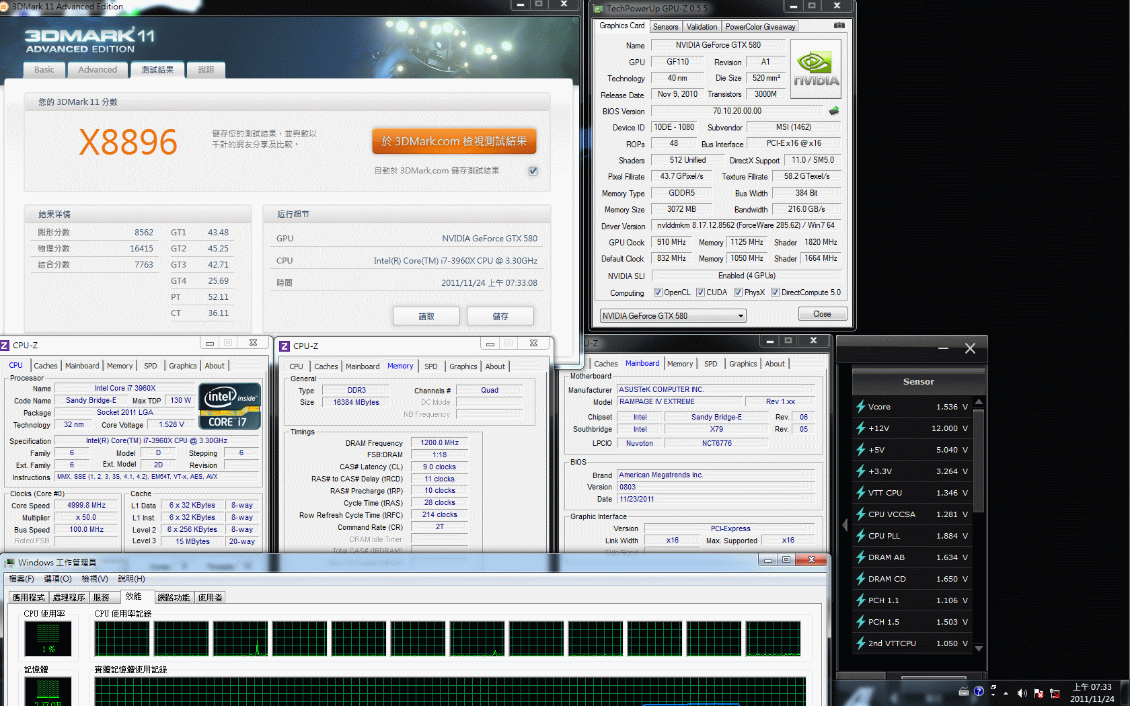
Task: Click the PCH 1.1 lightning bolt icon
Action: pos(860,600)
